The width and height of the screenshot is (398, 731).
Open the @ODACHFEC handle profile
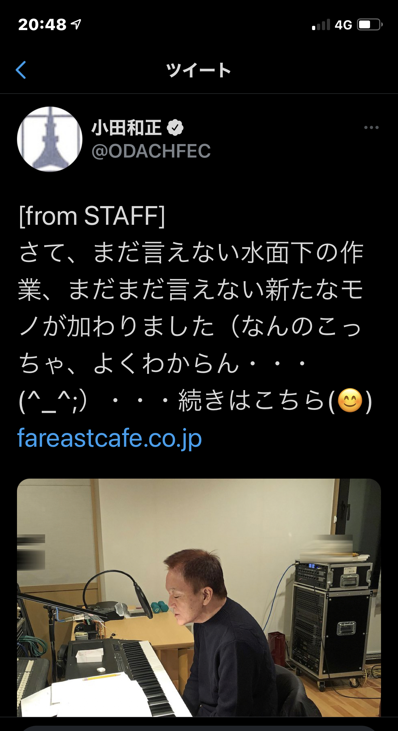(151, 151)
